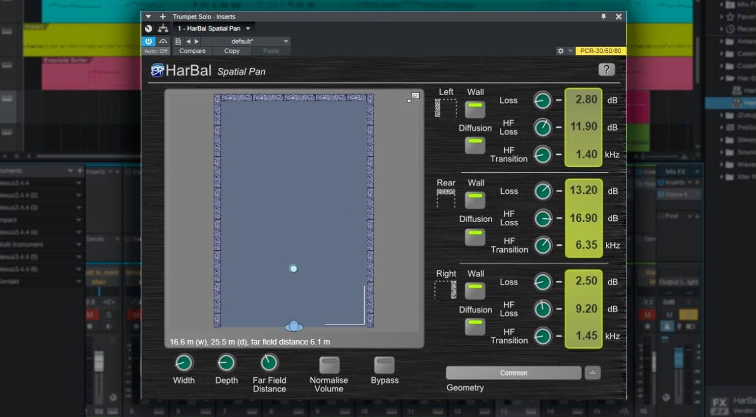
Task: Toggle the Right Diffusion switch
Action: click(x=475, y=327)
